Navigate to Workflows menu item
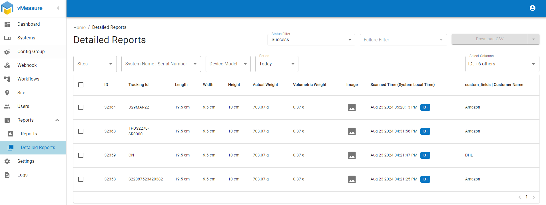The height and width of the screenshot is (205, 546). 28,79
